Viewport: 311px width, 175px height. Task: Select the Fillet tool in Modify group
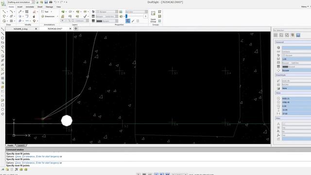27,16
